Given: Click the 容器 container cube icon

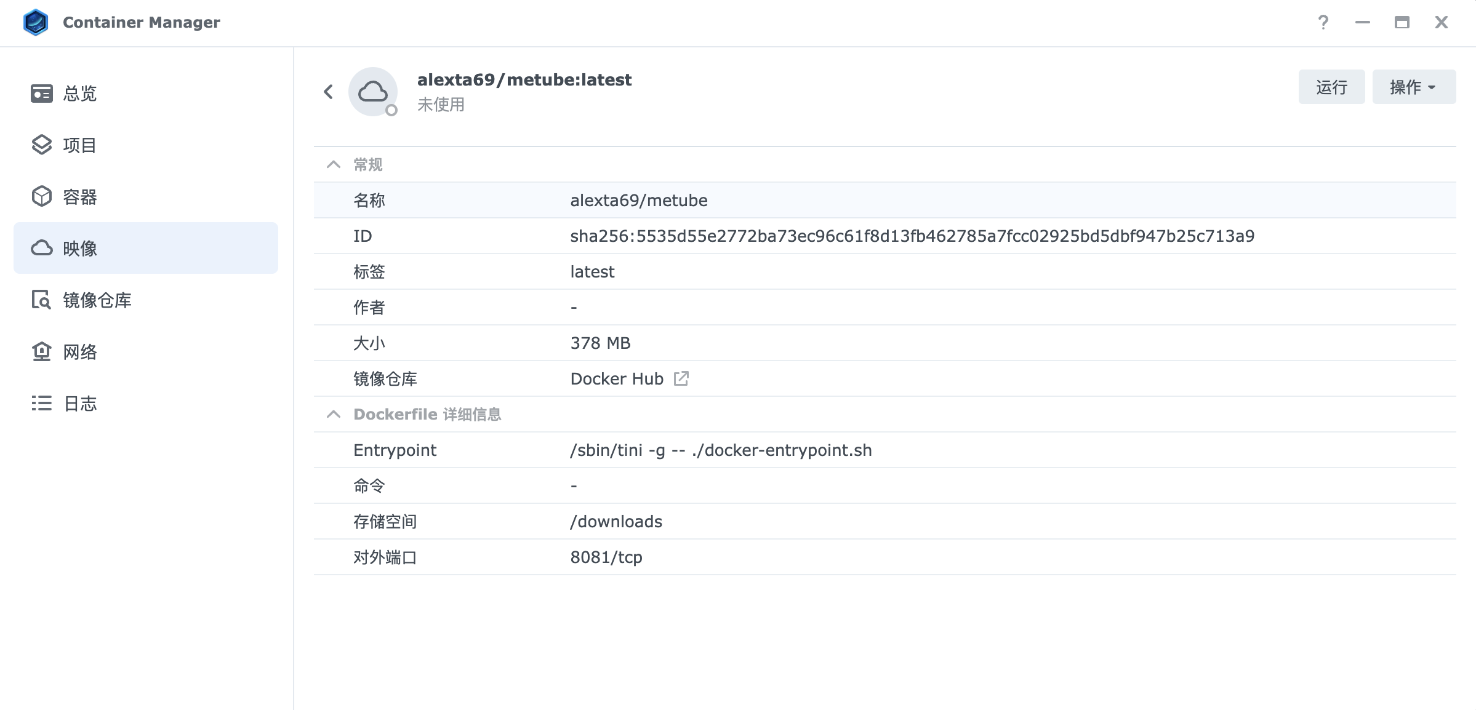Looking at the screenshot, I should 41,197.
